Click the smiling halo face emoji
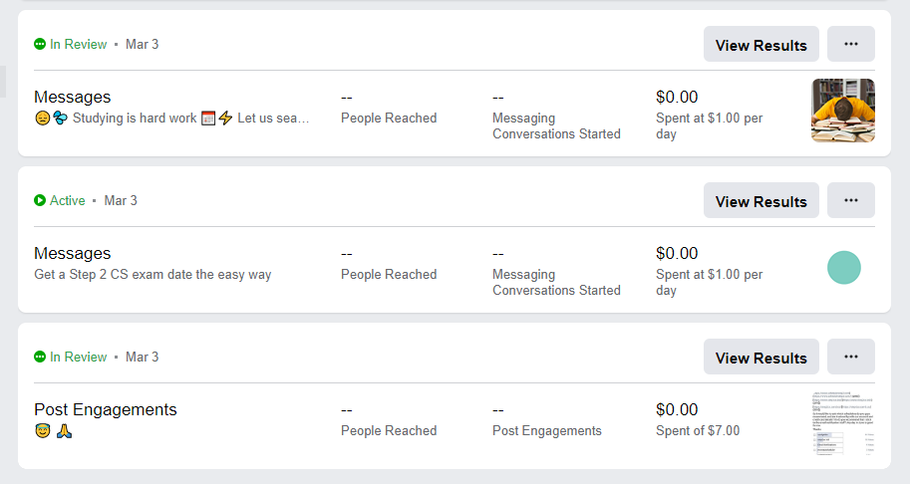The height and width of the screenshot is (484, 910). point(42,431)
